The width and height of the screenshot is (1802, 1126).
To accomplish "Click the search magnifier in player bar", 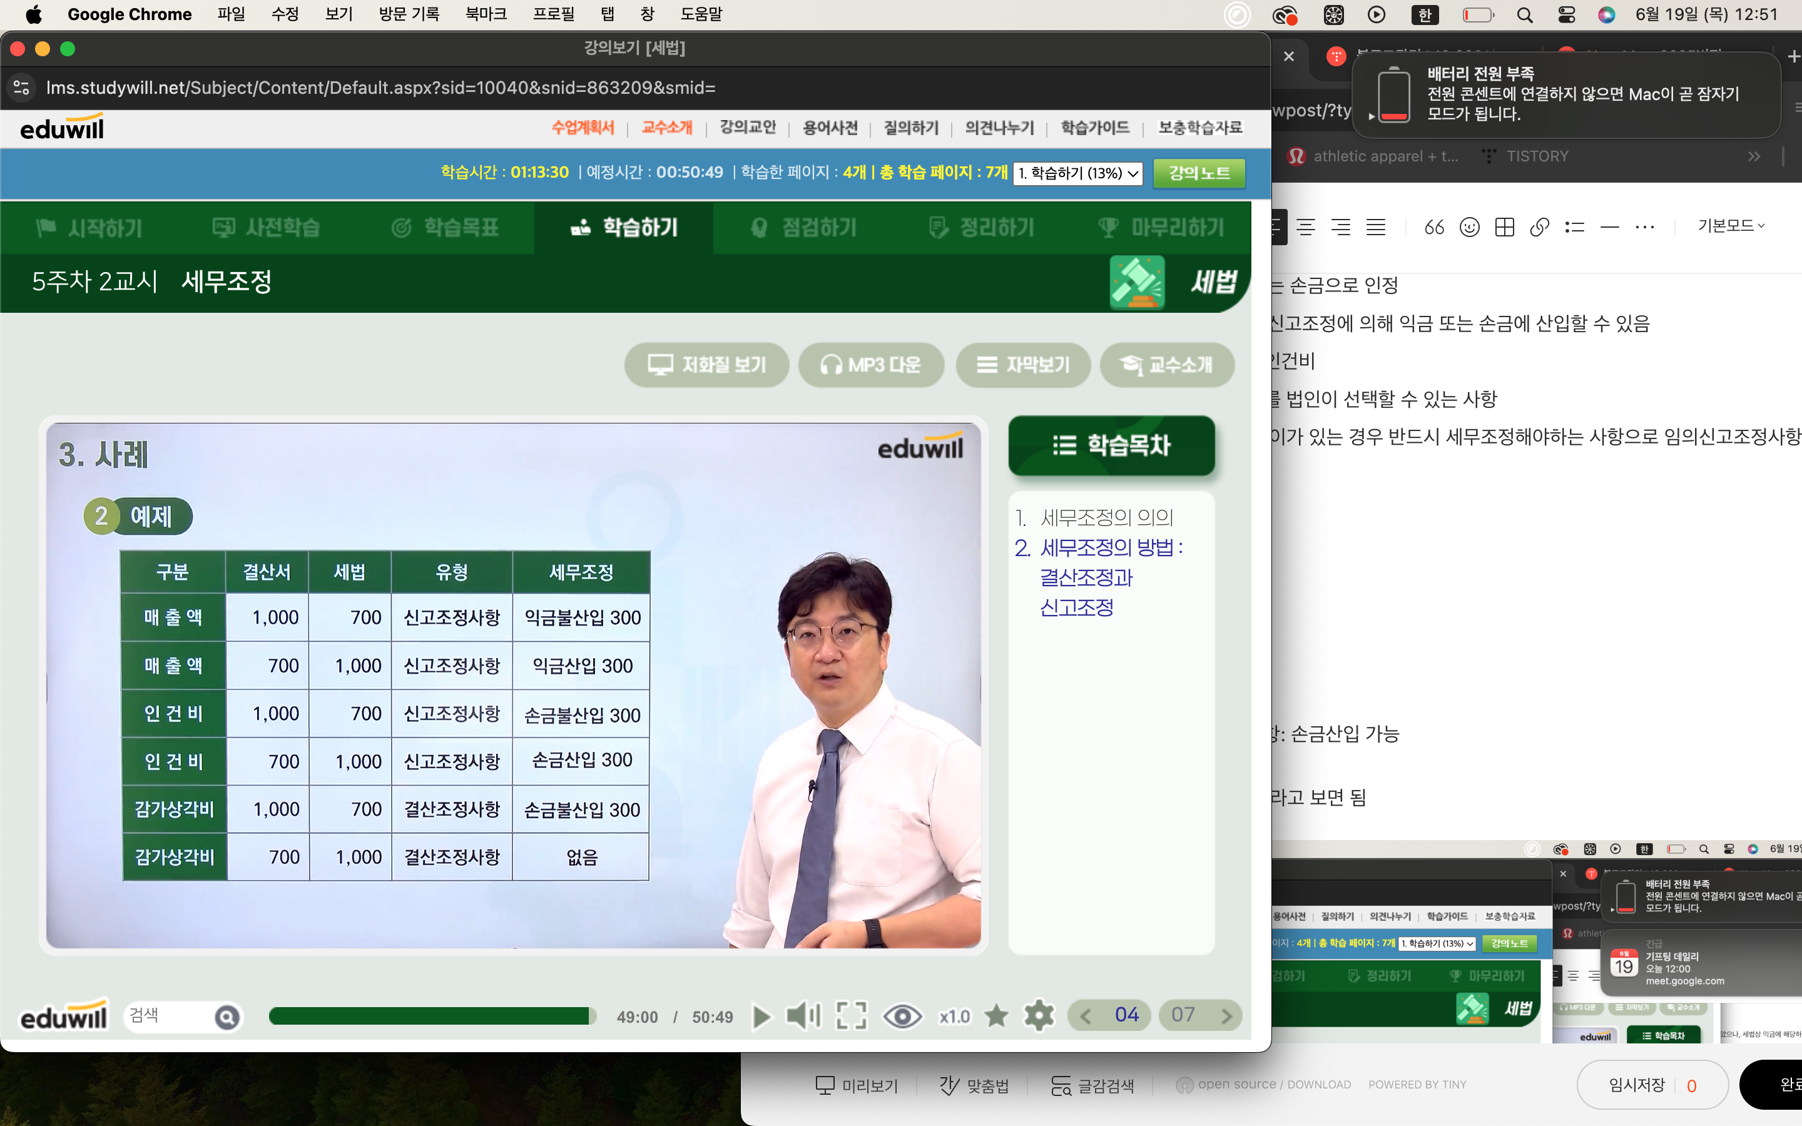I will point(227,1017).
